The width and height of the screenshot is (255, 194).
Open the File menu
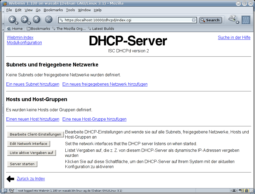[9, 10]
